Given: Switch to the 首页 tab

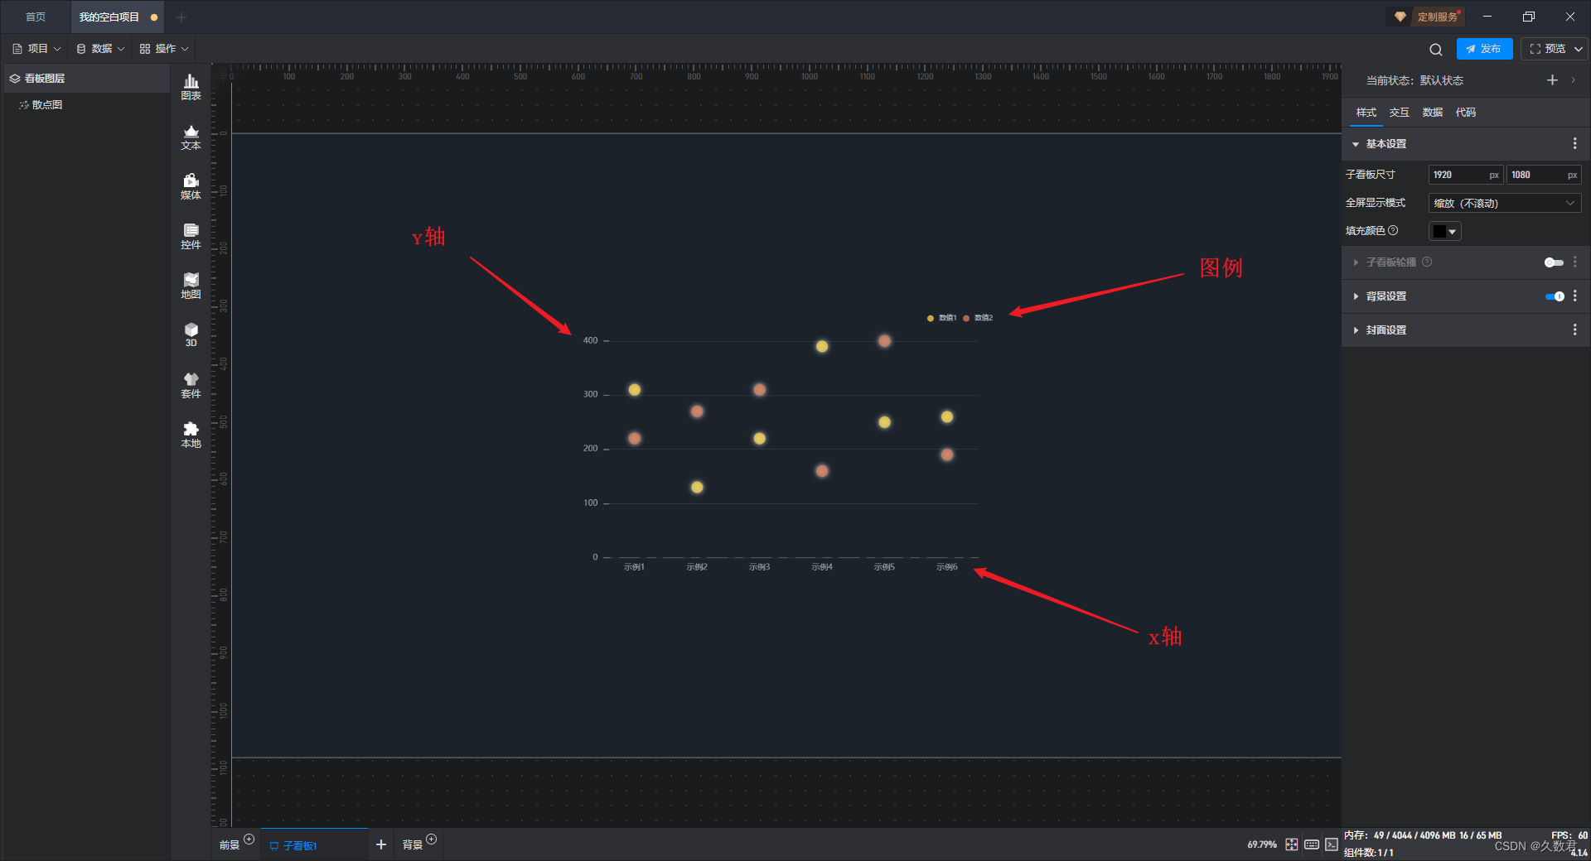Looking at the screenshot, I should tap(36, 17).
